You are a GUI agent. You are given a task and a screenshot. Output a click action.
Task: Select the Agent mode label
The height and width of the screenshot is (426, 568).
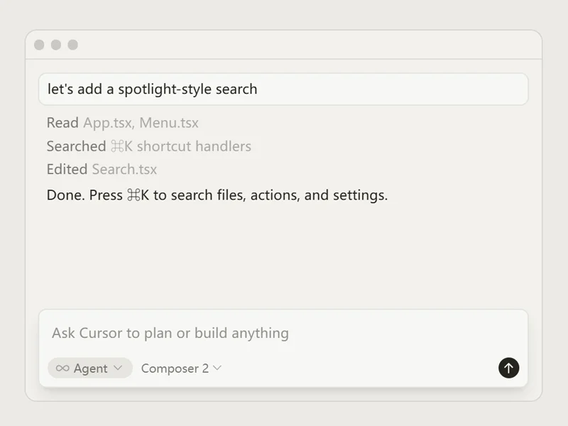click(x=91, y=368)
